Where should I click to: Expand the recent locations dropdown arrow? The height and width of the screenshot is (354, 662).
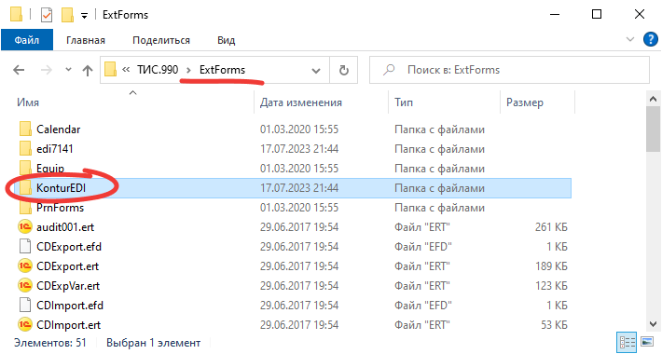tap(68, 70)
